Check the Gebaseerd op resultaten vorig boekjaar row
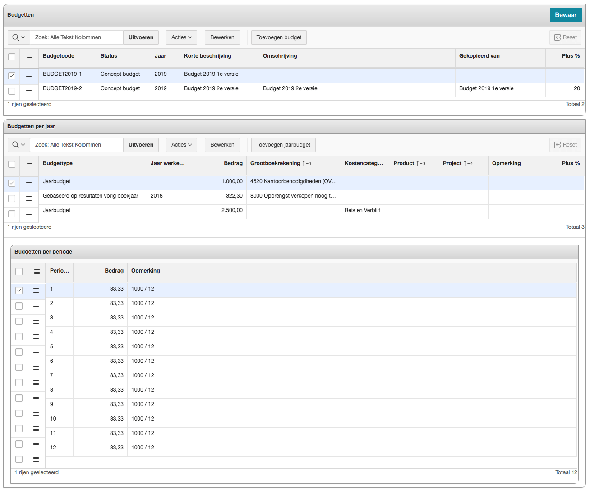Viewport: 590px width, 490px height. tap(12, 199)
